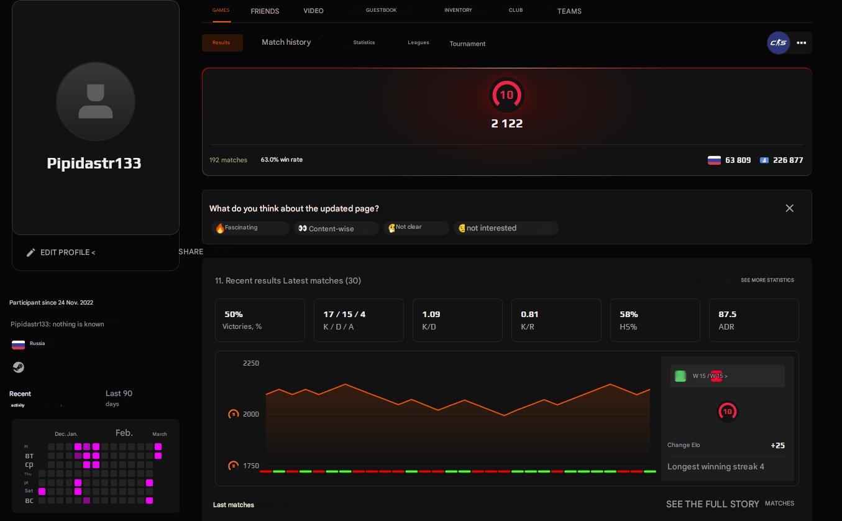842x521 pixels.
Task: Click the Russia flag beside the country ranking 63 809
Action: [x=713, y=160]
